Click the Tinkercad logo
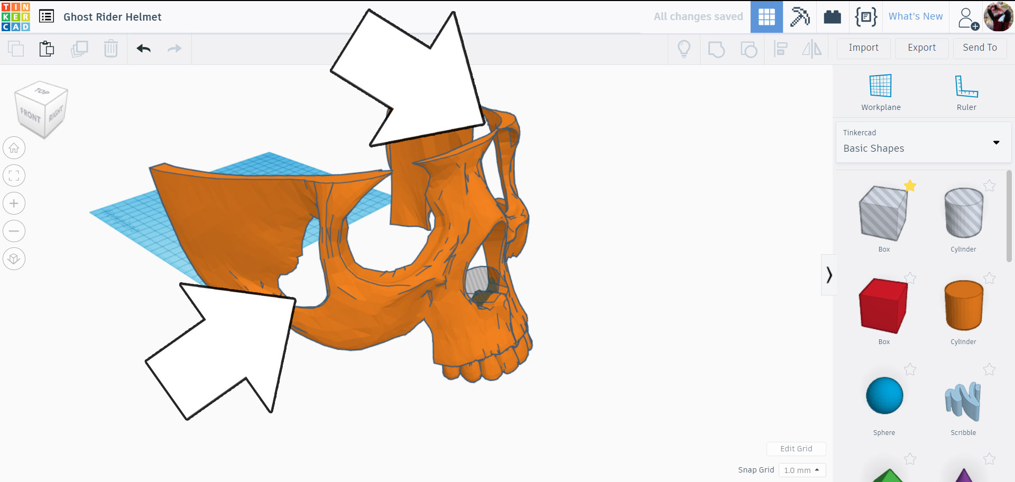Image resolution: width=1015 pixels, height=482 pixels. click(16, 16)
